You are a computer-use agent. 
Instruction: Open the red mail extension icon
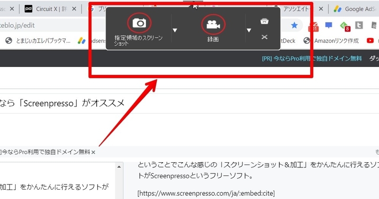314,26
